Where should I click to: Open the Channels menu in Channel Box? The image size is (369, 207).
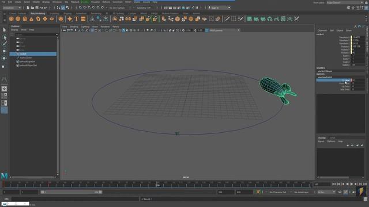(322, 30)
